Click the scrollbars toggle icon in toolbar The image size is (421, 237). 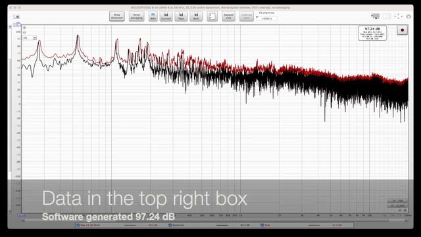point(387,16)
